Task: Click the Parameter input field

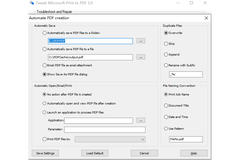Action: 105,130
